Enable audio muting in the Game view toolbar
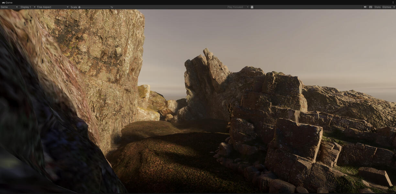Image resolution: width=396 pixels, height=194 pixels. point(365,7)
